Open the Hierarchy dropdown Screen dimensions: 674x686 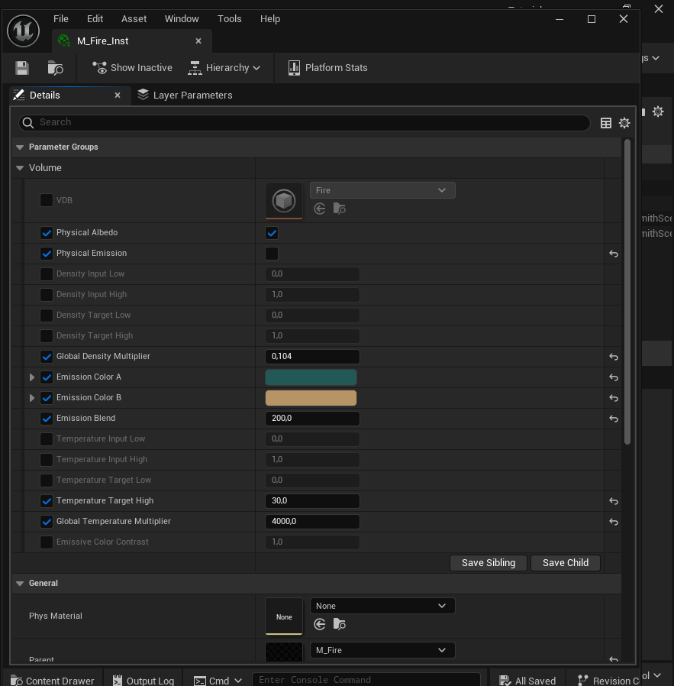click(x=224, y=67)
